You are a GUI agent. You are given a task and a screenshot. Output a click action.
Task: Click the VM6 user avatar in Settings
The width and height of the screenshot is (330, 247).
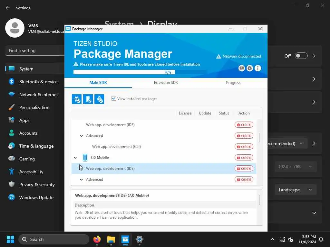(15, 28)
